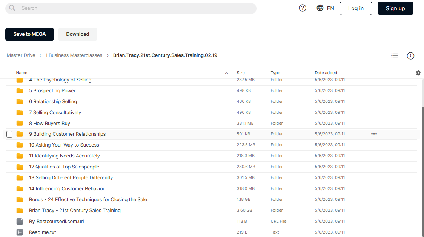Open the help question mark icon

[302, 8]
